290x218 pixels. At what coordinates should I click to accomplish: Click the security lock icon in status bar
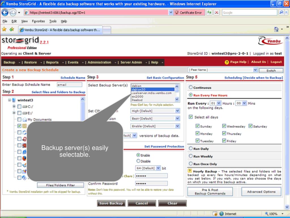[x=215, y=214]
